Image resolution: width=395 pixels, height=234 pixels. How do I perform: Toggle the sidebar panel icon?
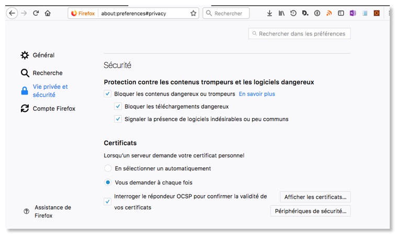[341, 13]
